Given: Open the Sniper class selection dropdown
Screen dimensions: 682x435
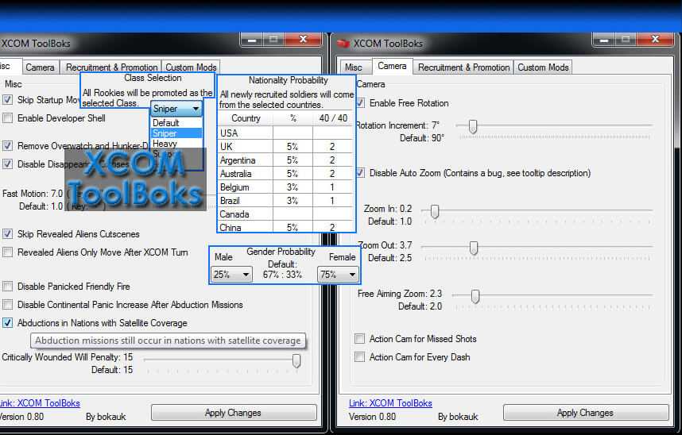Looking at the screenshot, I should click(x=176, y=109).
